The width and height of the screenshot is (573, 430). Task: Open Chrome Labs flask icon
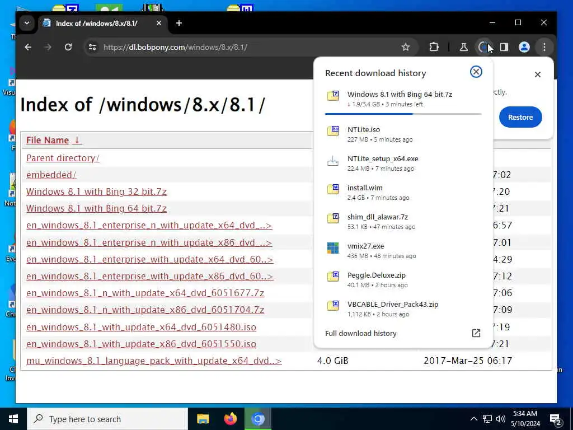[x=464, y=47]
